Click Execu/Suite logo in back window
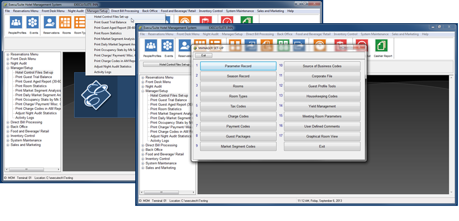 coord(96,95)
